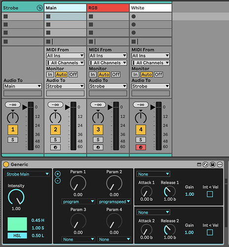The width and height of the screenshot is (229, 247).
Task: Expand the Audio To dropdown on RGB track
Action: tap(108, 86)
